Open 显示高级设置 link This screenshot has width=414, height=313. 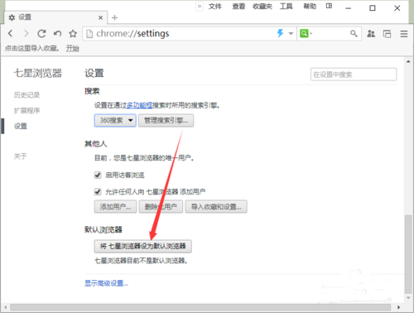point(106,283)
